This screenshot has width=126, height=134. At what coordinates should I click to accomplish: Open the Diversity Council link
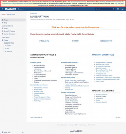click(101, 74)
